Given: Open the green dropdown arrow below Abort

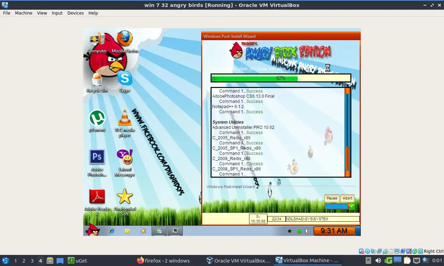Looking at the screenshot, I should click(x=352, y=207).
